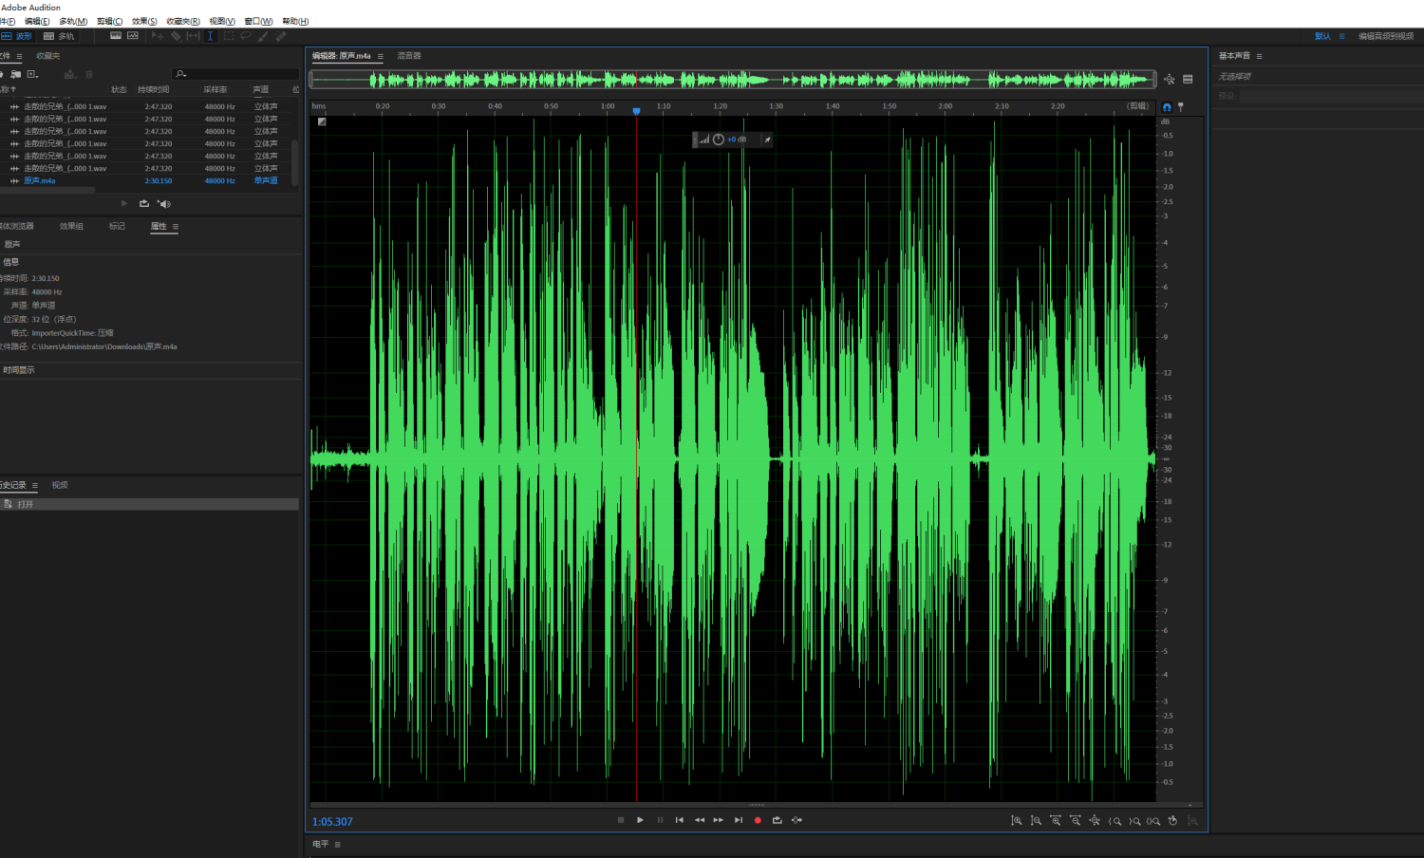The image size is (1424, 858).
Task: Switch to the 收藏夹 panel tab
Action: pyautogui.click(x=47, y=56)
